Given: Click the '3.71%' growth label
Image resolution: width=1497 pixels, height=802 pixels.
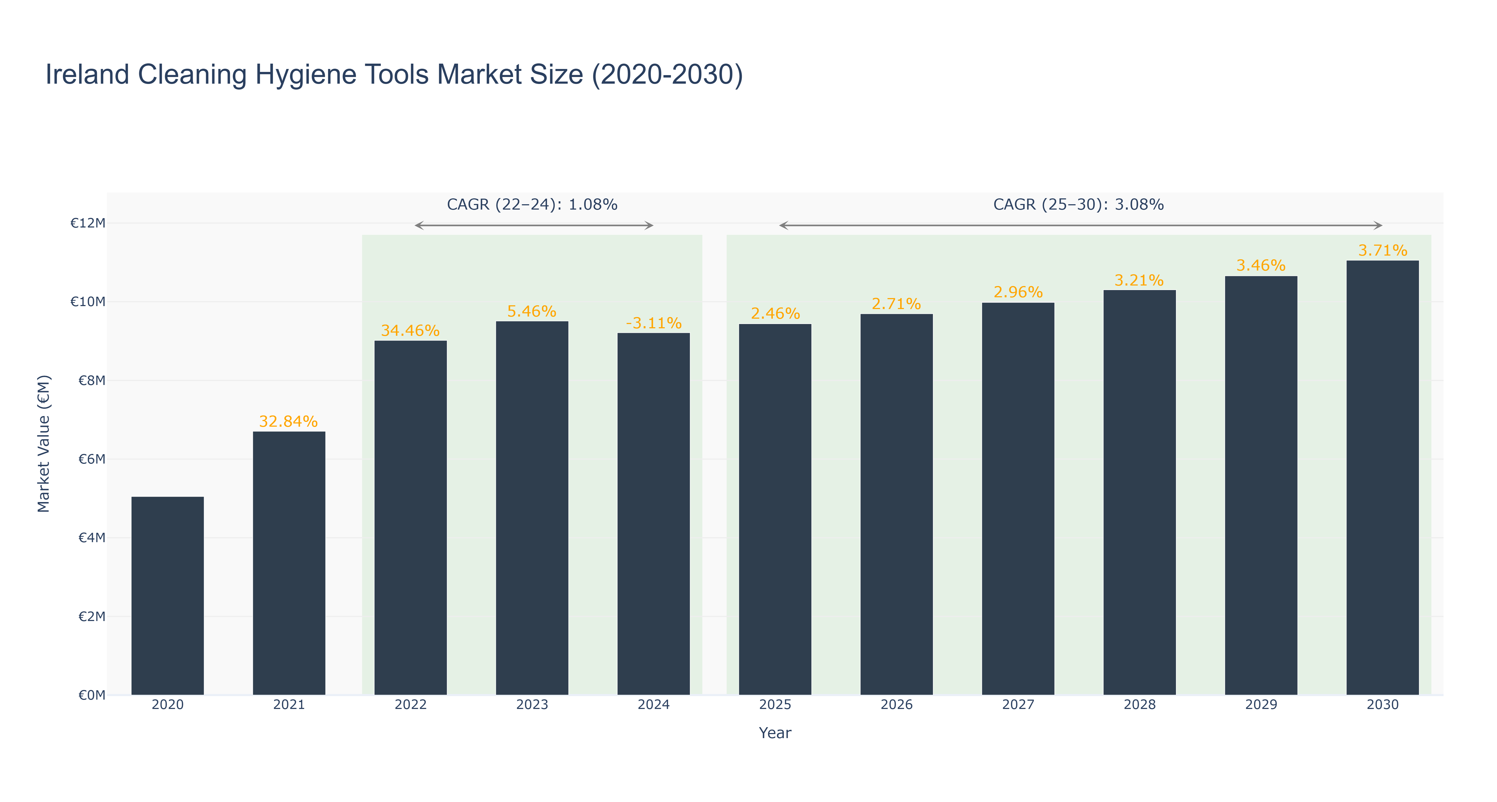Looking at the screenshot, I should [1383, 250].
